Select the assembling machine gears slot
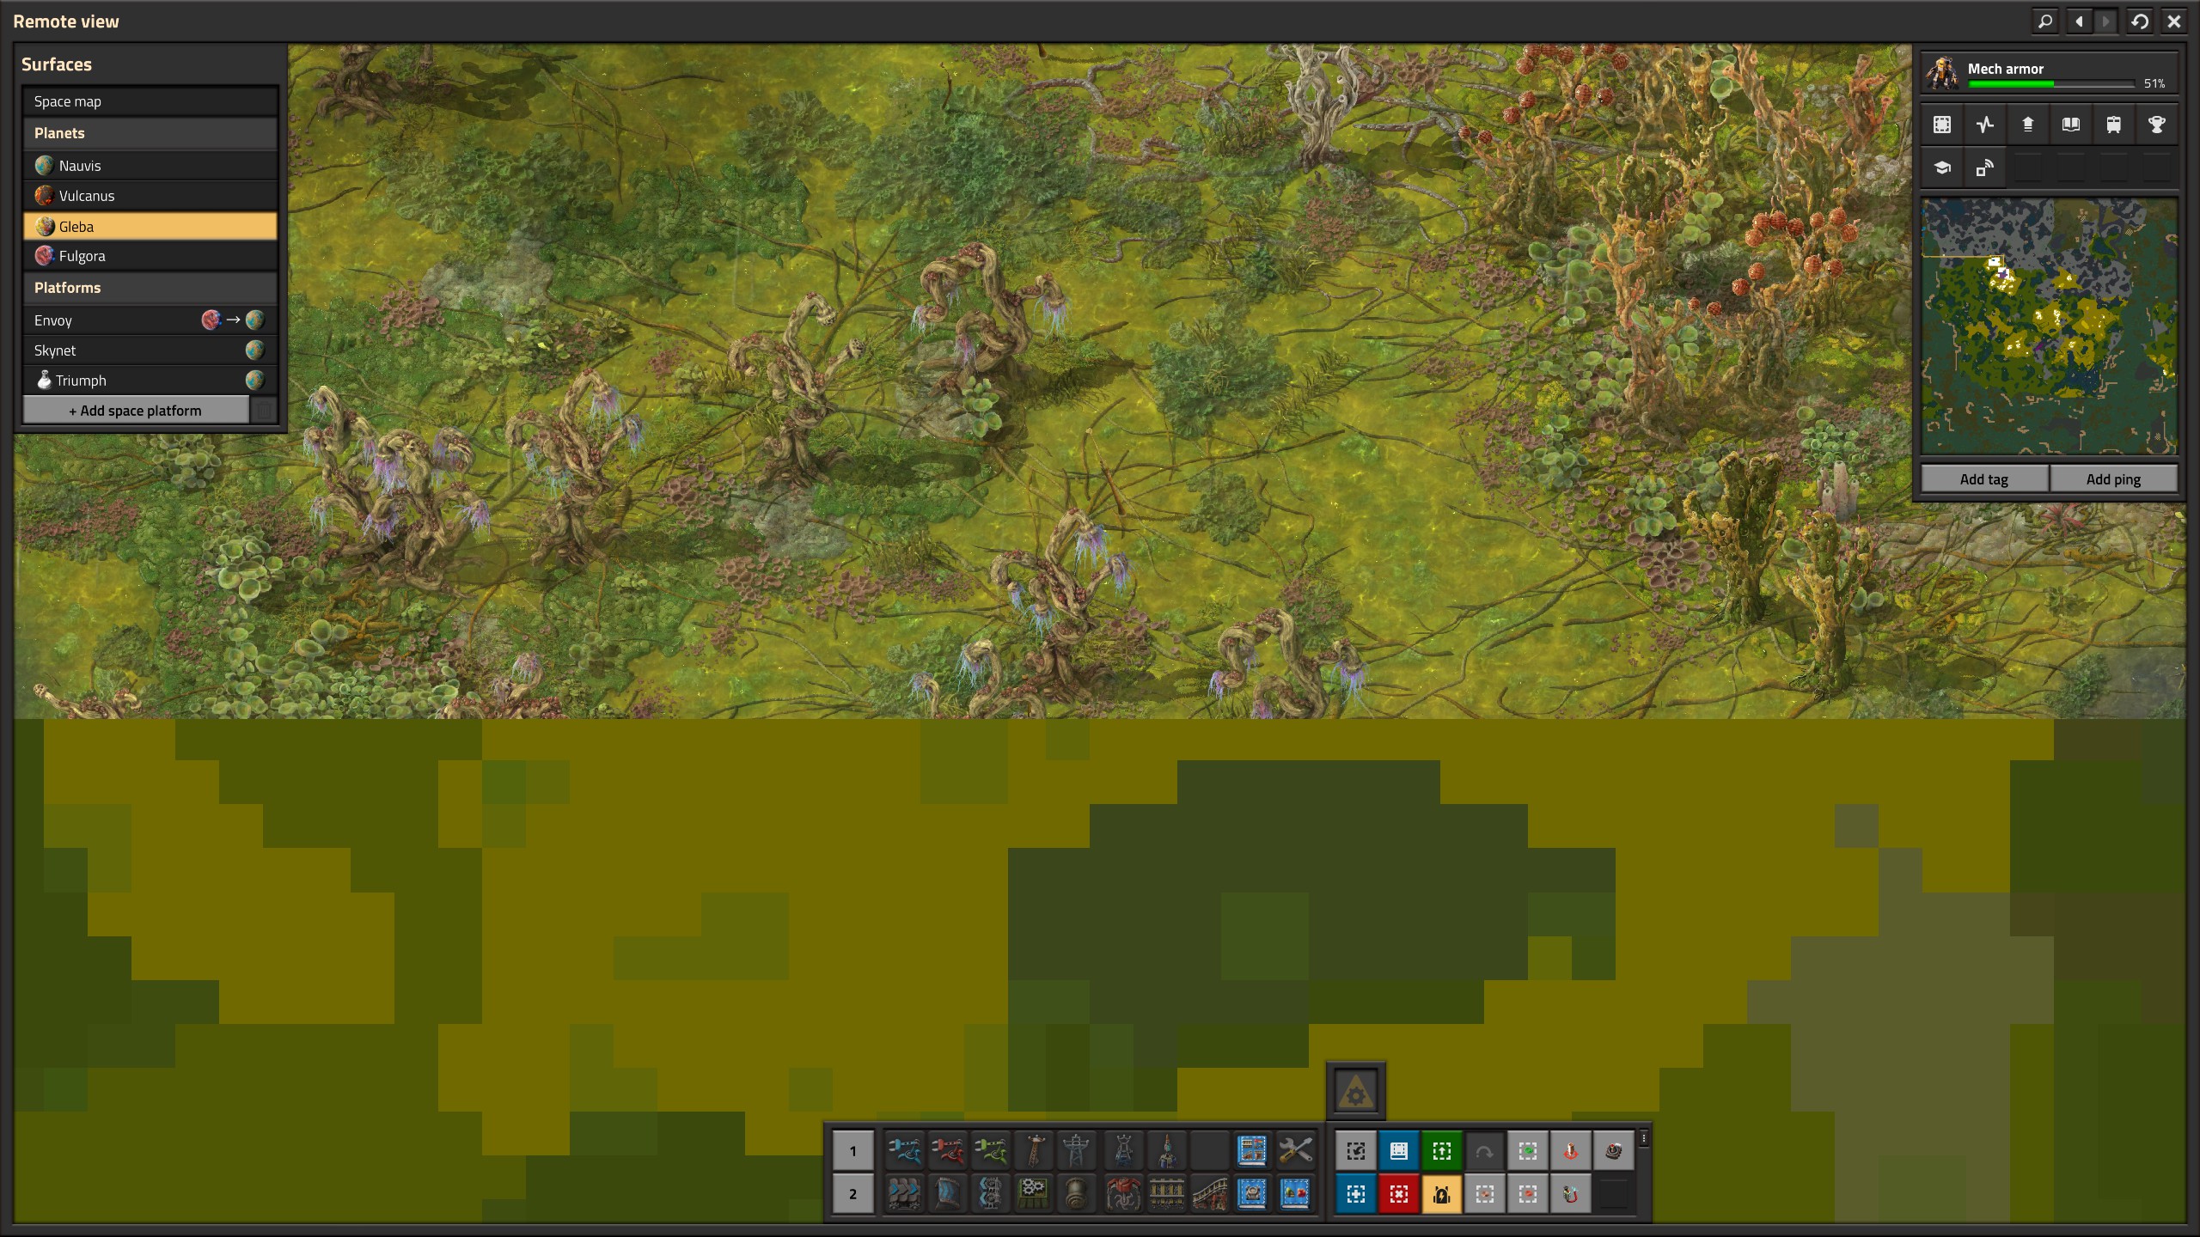This screenshot has height=1237, width=2200. tap(1034, 1193)
